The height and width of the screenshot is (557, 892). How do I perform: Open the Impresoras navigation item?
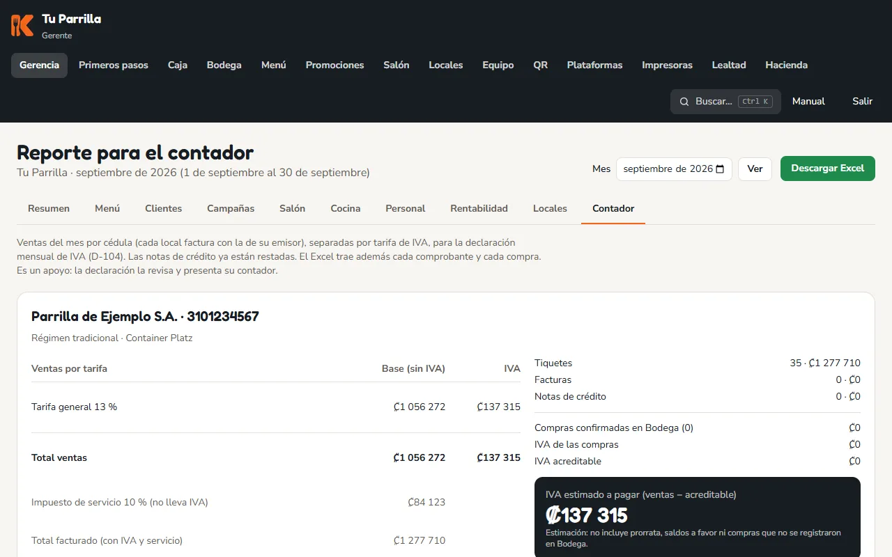click(x=668, y=65)
